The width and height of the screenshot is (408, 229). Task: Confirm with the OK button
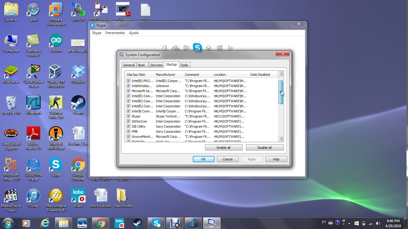click(203, 159)
